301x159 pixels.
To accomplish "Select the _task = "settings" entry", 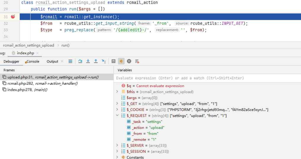I will (x=207, y=122).
